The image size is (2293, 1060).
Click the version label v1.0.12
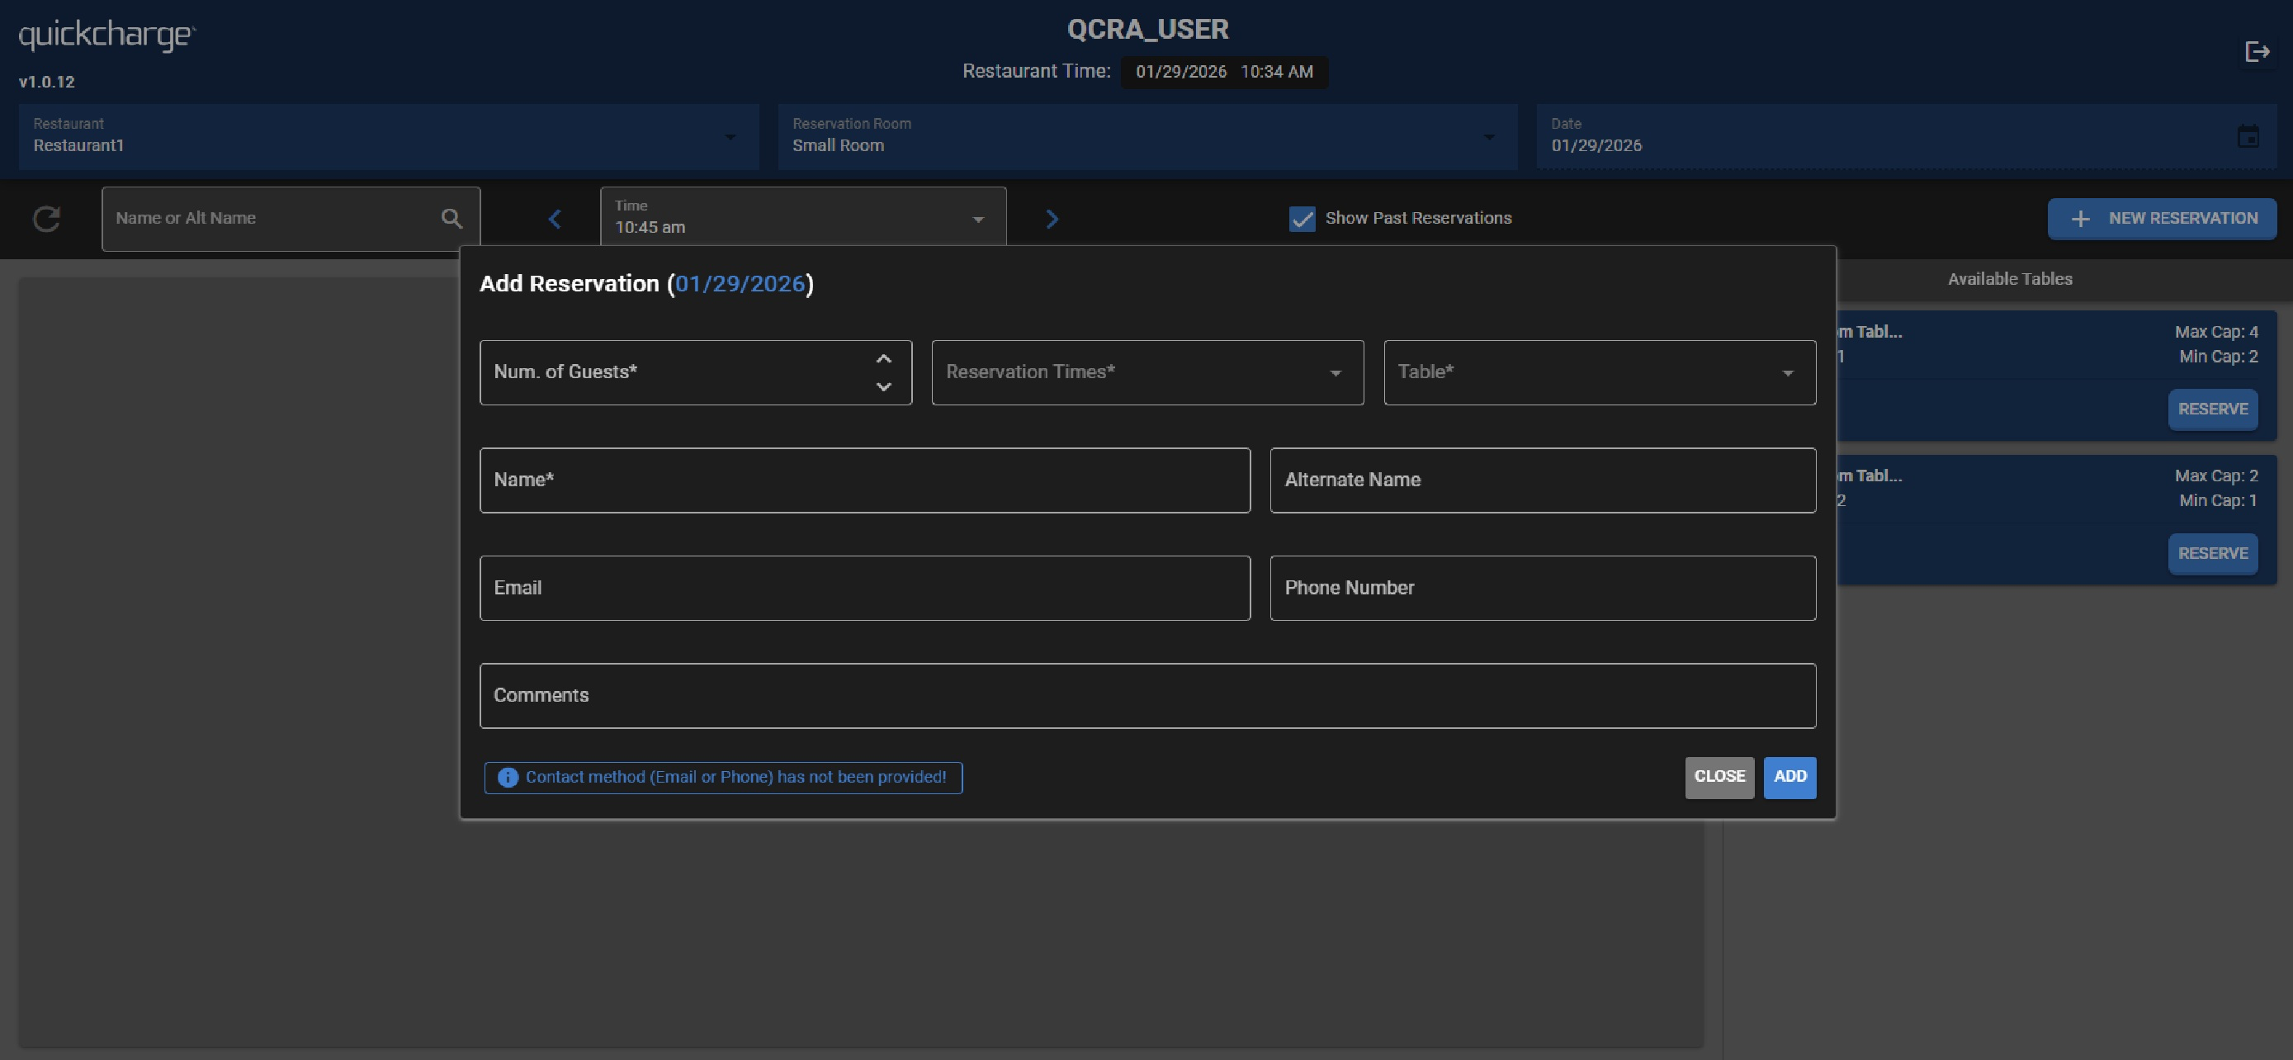46,82
